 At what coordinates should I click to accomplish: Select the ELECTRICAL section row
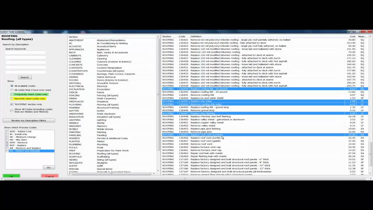click(112, 86)
